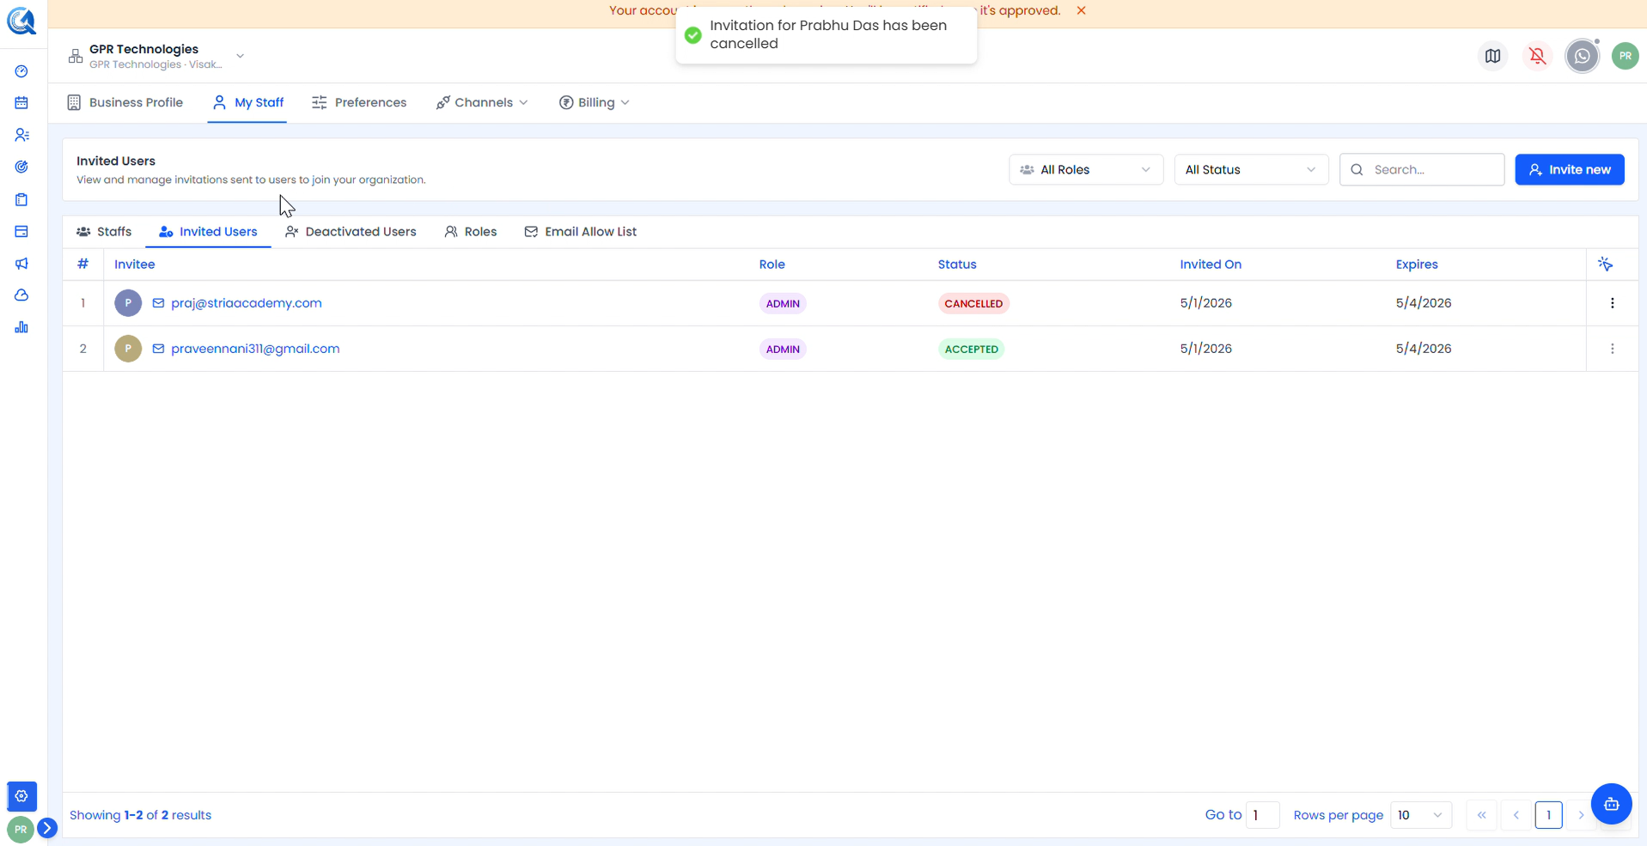The width and height of the screenshot is (1647, 846).
Task: Select page 1 in pagination
Action: click(x=1549, y=815)
